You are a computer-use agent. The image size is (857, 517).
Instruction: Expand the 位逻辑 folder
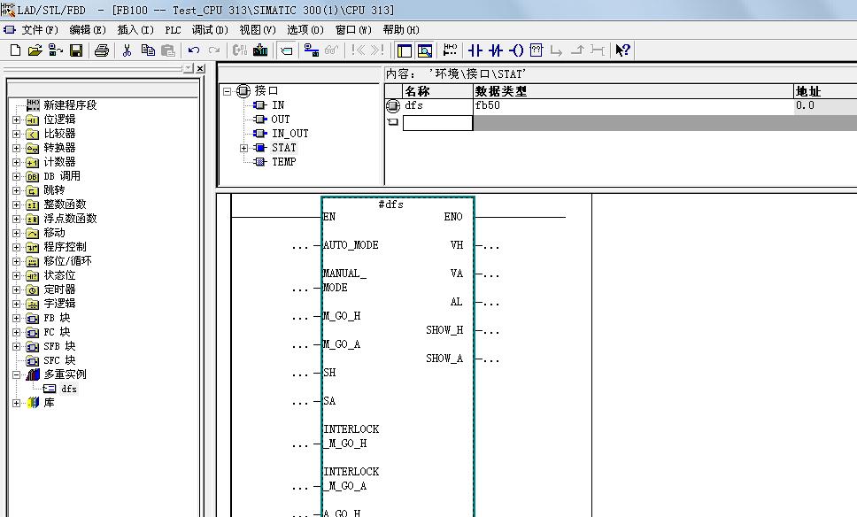tap(16, 120)
